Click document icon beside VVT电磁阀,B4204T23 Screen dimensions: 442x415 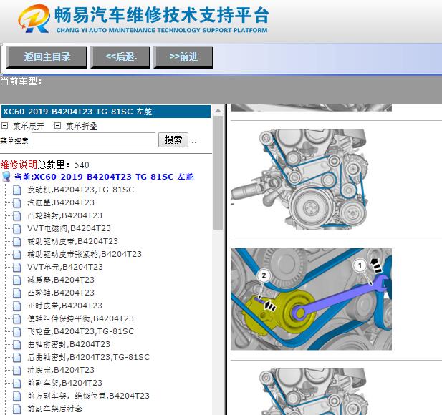tap(17, 229)
